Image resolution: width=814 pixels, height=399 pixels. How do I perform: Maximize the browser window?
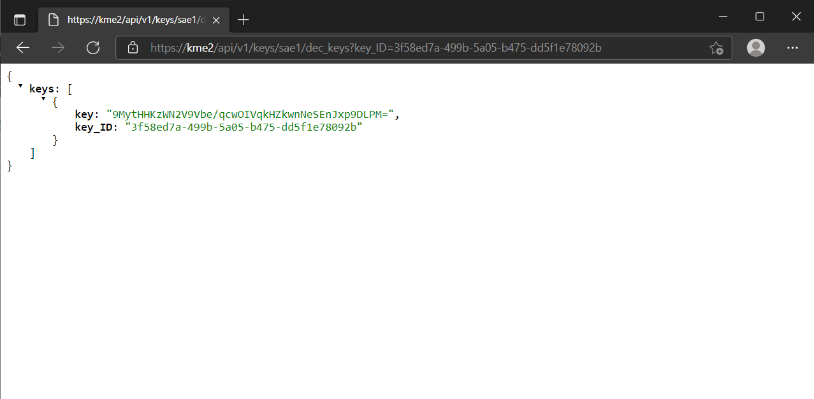click(x=760, y=17)
